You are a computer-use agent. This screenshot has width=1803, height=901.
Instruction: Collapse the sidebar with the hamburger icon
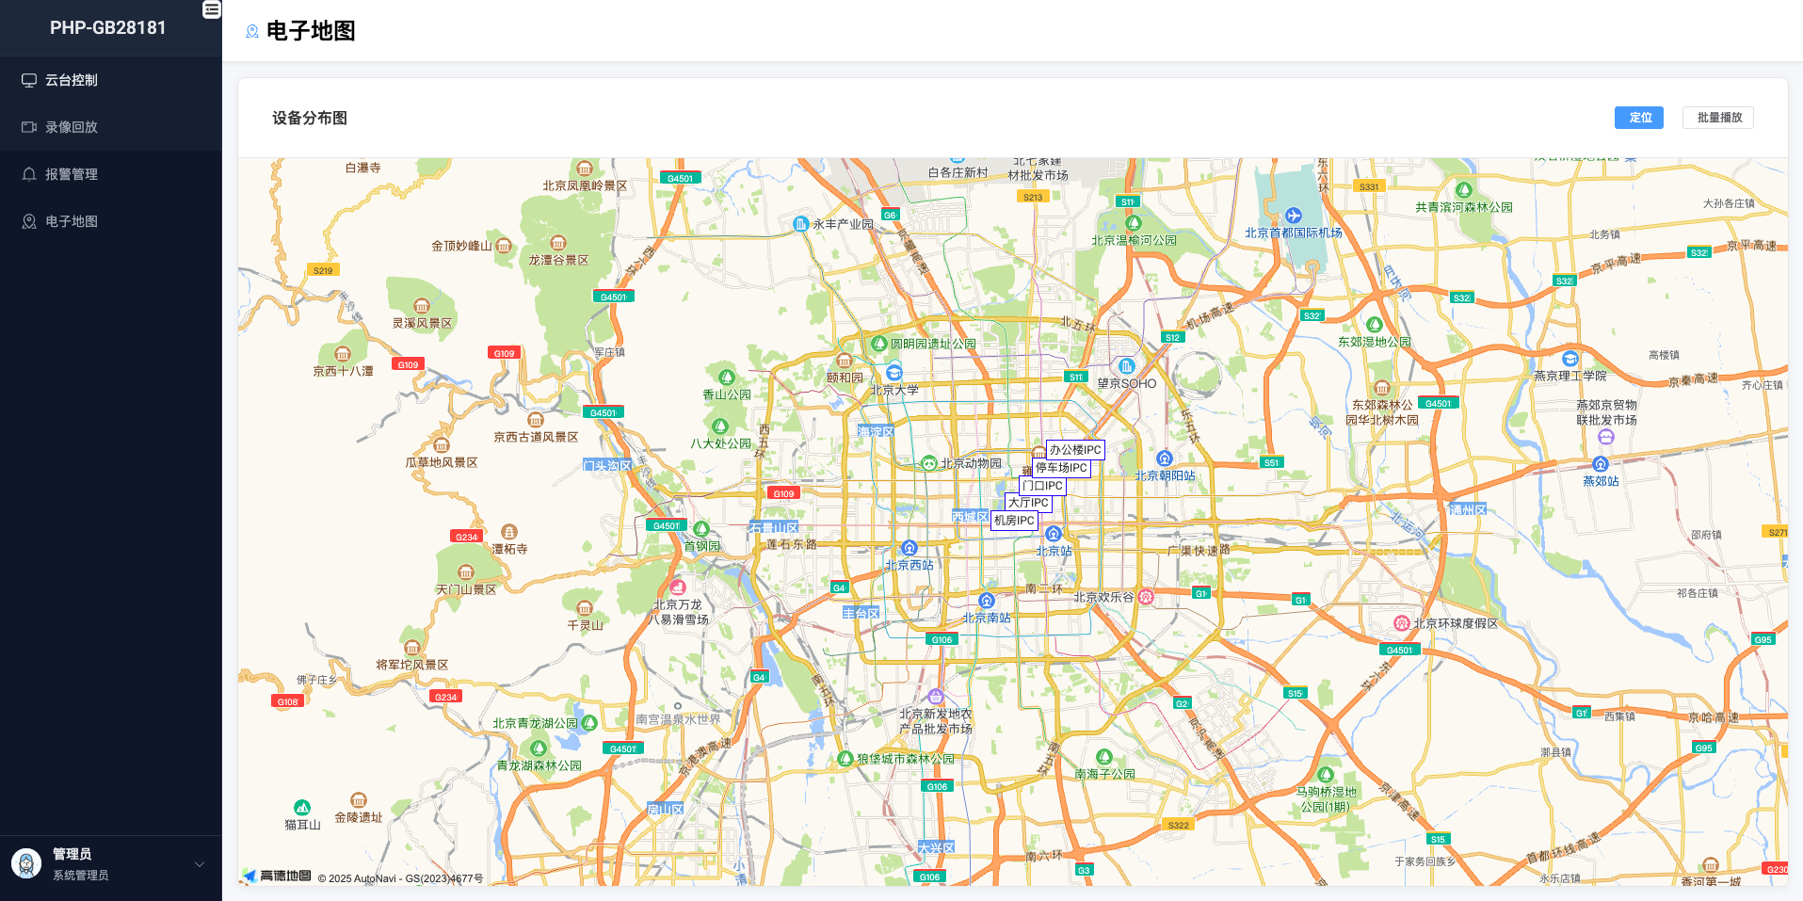[x=212, y=9]
